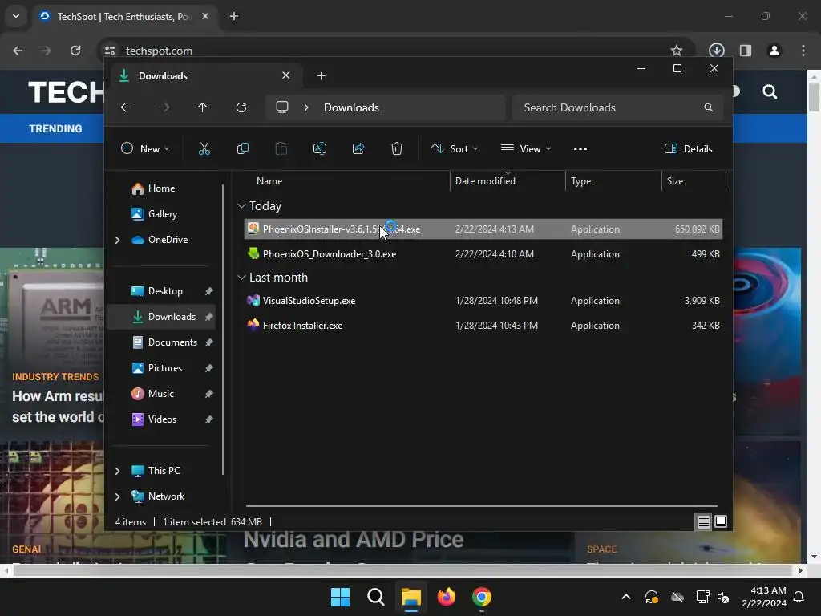Sort by the Size column header
Viewport: 821px width, 616px height.
tap(675, 181)
